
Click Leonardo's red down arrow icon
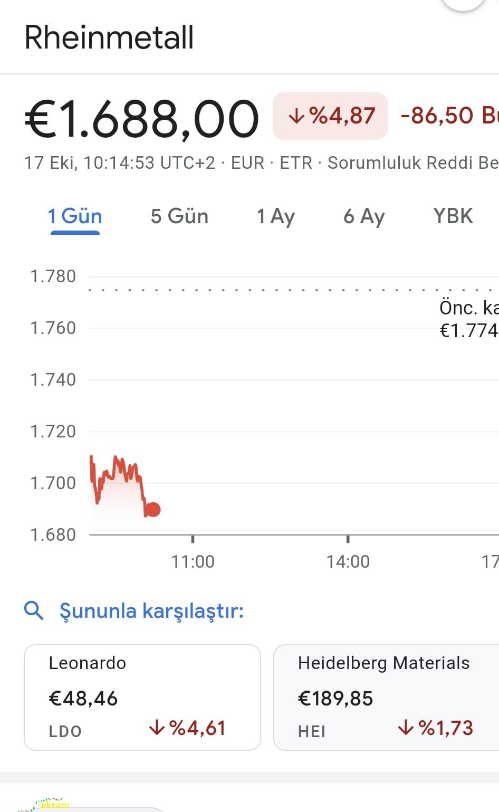(x=157, y=728)
